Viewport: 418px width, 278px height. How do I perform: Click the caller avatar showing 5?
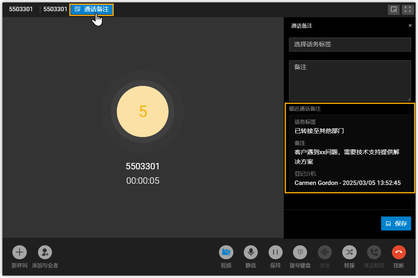(143, 111)
